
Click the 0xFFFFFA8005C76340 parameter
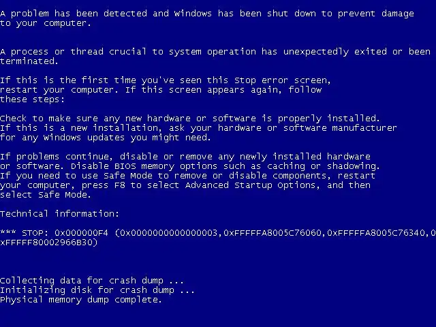pyautogui.click(x=376, y=233)
